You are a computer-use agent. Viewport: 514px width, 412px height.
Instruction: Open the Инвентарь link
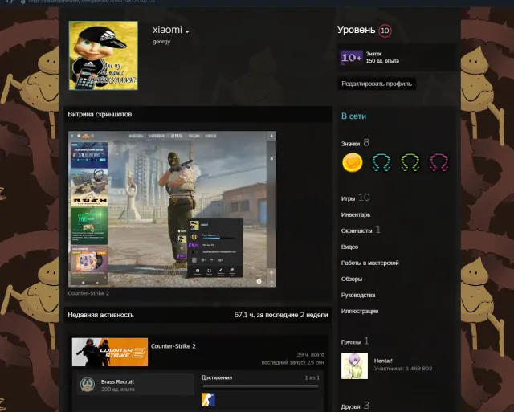[x=356, y=214]
